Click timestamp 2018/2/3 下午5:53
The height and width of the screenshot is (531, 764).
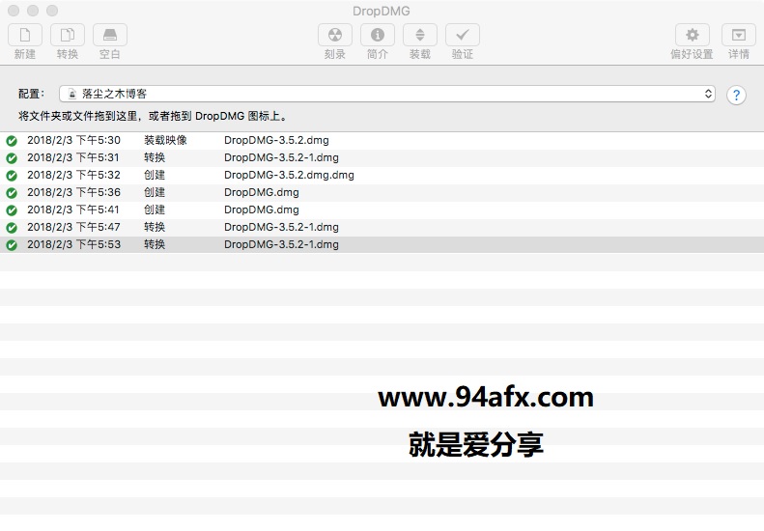pos(73,244)
